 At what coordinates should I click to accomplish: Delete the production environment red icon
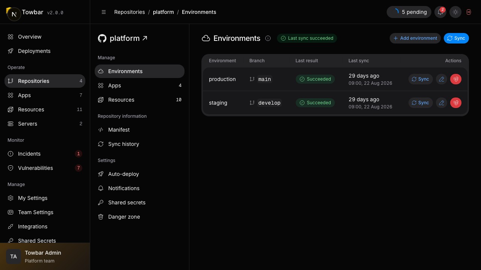click(456, 79)
